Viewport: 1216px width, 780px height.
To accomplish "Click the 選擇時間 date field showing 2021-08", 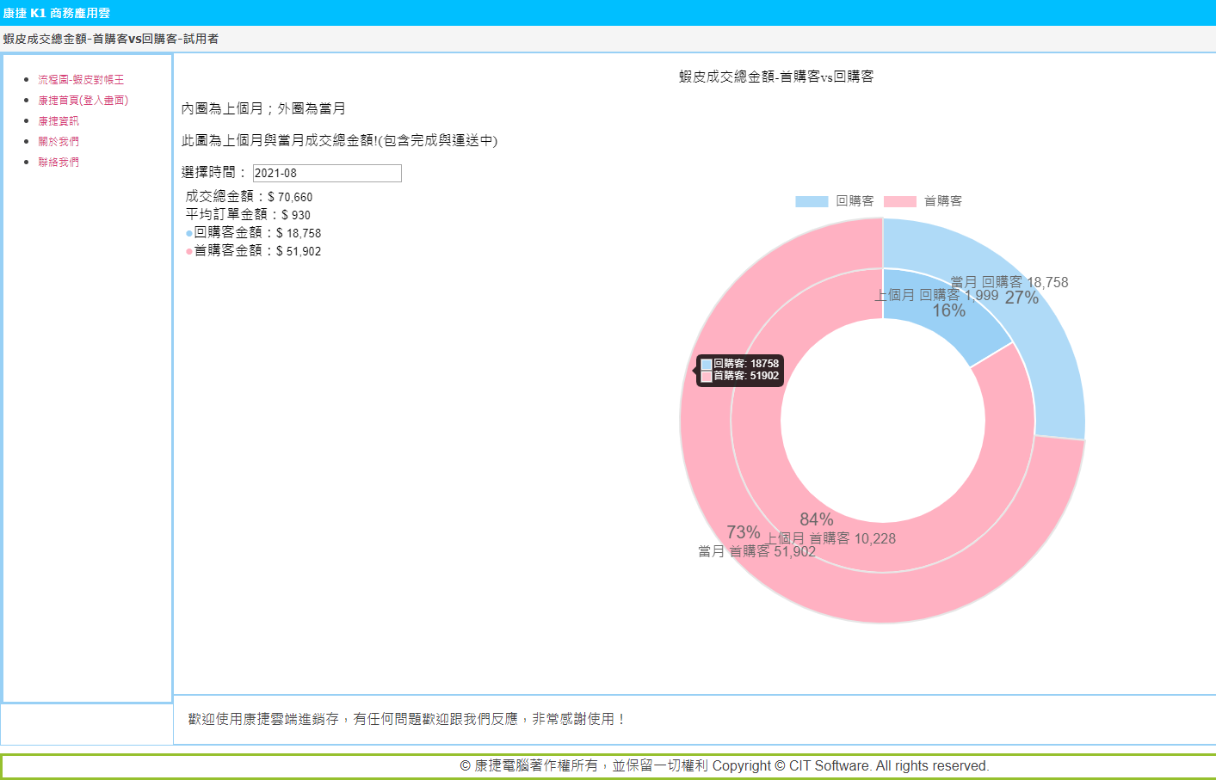I will (x=327, y=173).
